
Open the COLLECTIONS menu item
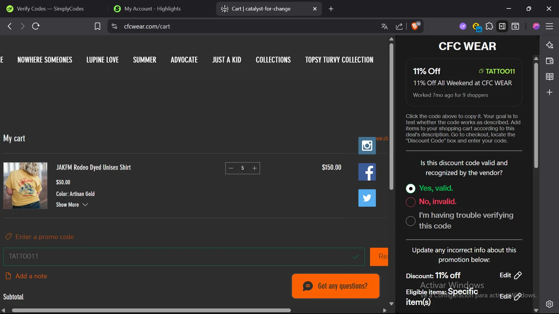coord(273,60)
